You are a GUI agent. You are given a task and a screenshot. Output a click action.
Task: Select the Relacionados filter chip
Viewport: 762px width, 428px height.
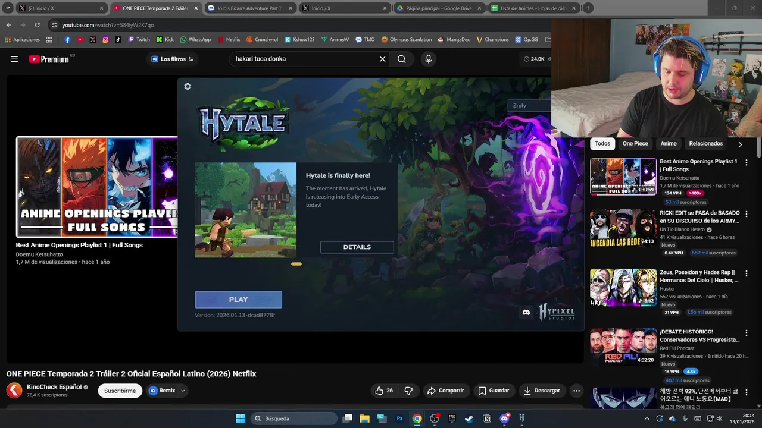click(705, 144)
